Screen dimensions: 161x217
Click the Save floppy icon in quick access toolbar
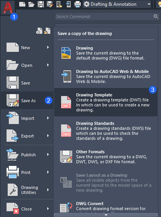pos(41,4)
